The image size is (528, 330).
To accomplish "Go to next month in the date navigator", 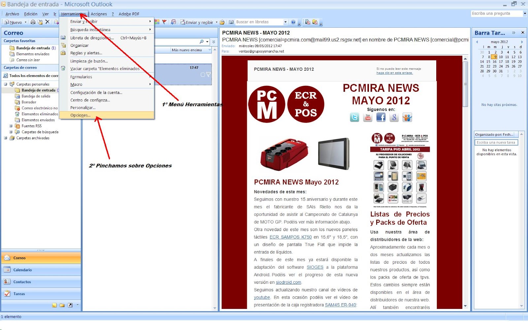I will (x=522, y=42).
